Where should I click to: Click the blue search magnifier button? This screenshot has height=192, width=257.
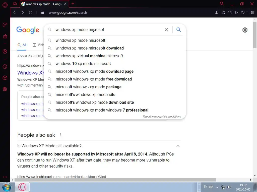[178, 29]
